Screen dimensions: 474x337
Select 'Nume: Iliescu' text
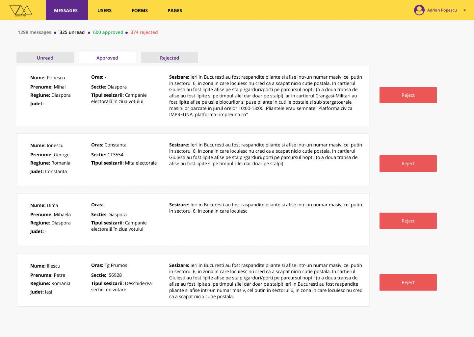[x=45, y=266]
